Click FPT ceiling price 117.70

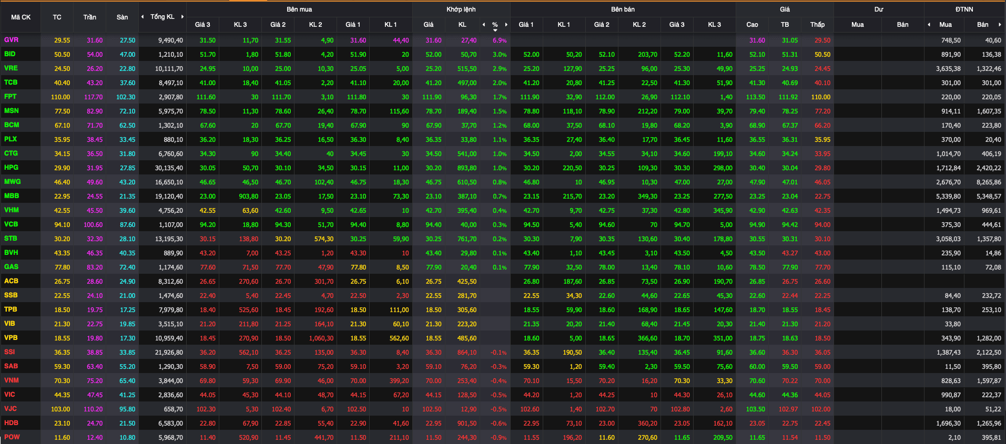coord(93,97)
